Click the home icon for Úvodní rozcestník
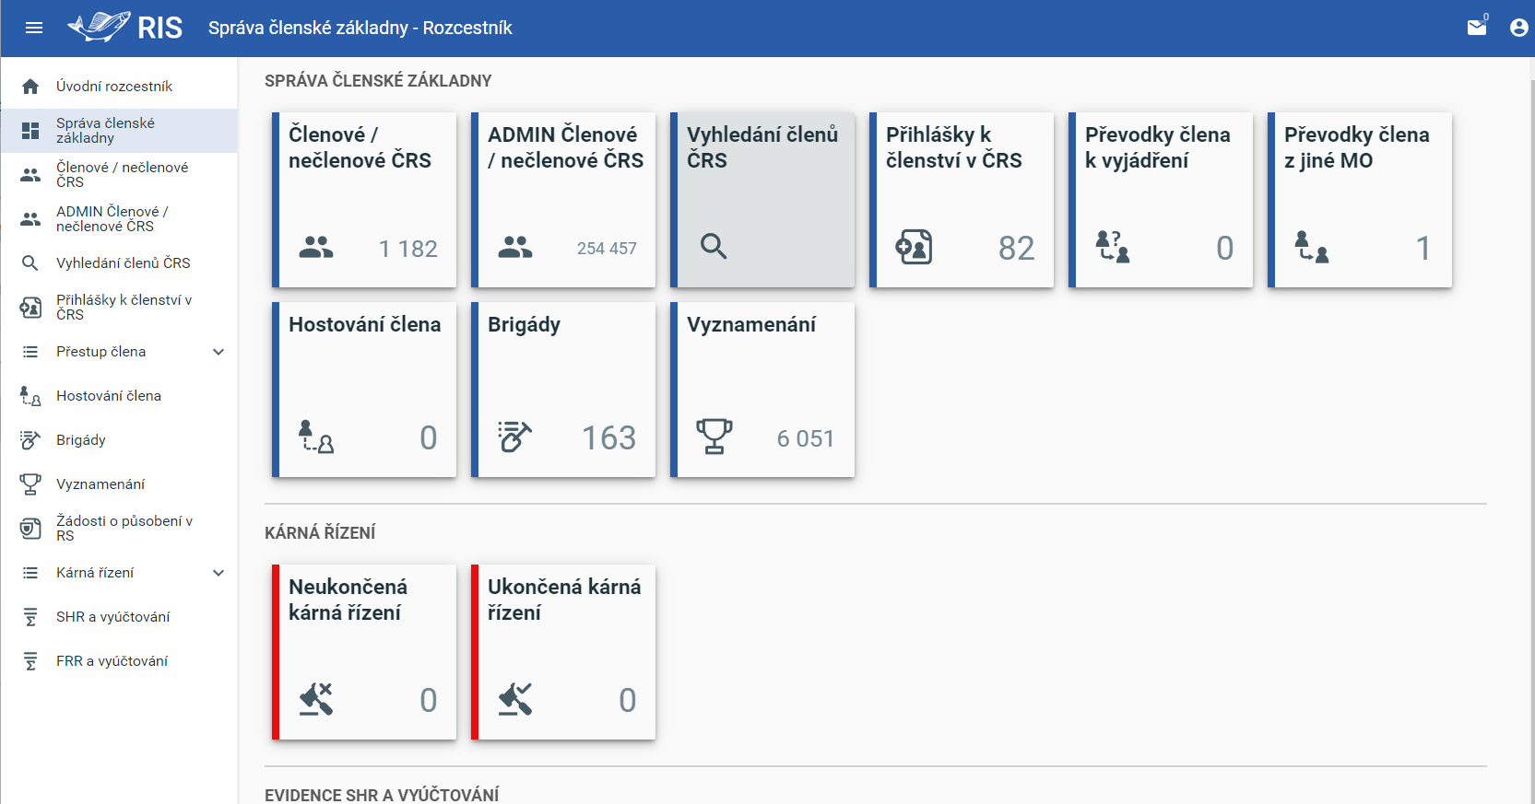The height and width of the screenshot is (804, 1535). (x=30, y=87)
